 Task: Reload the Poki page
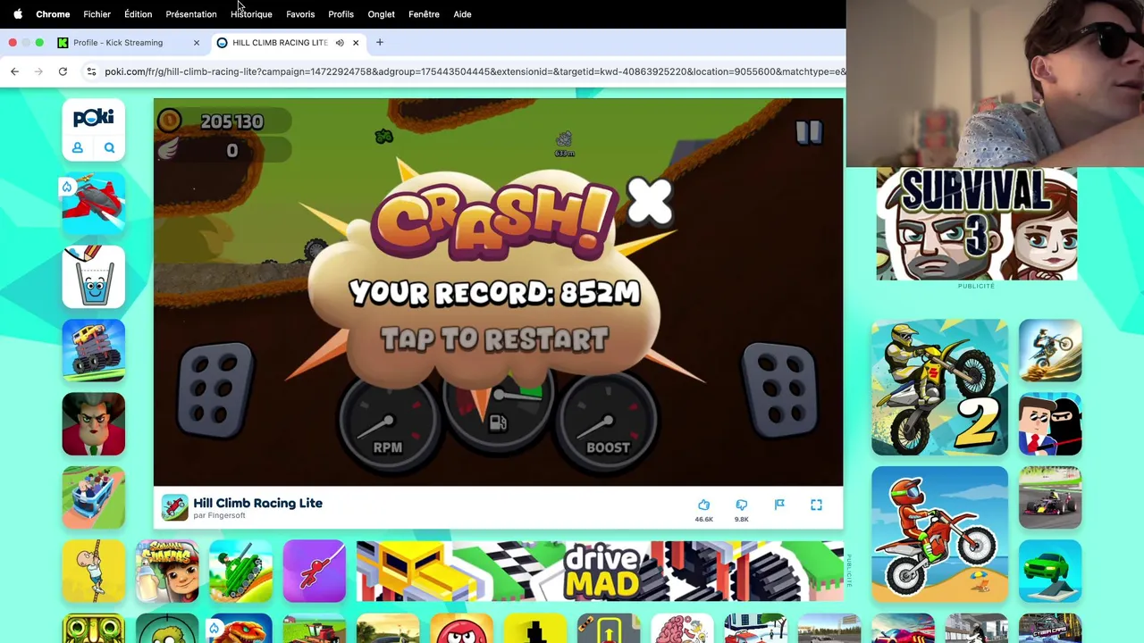[x=63, y=71]
